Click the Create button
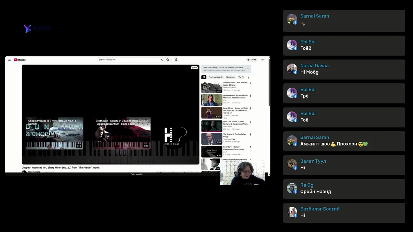The width and height of the screenshot is (413, 232). pos(252,60)
